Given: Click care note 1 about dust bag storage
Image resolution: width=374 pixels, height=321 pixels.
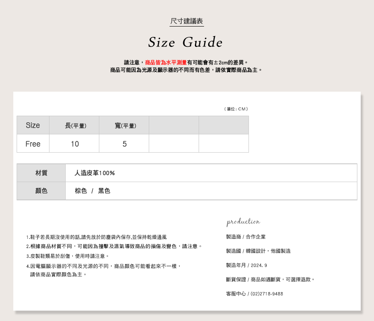Looking at the screenshot, I should click(x=96, y=237).
